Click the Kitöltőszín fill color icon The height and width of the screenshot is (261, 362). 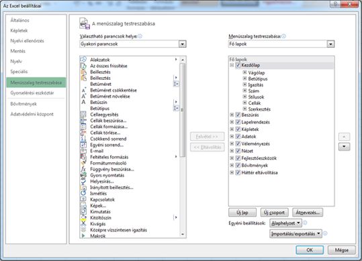(83, 218)
